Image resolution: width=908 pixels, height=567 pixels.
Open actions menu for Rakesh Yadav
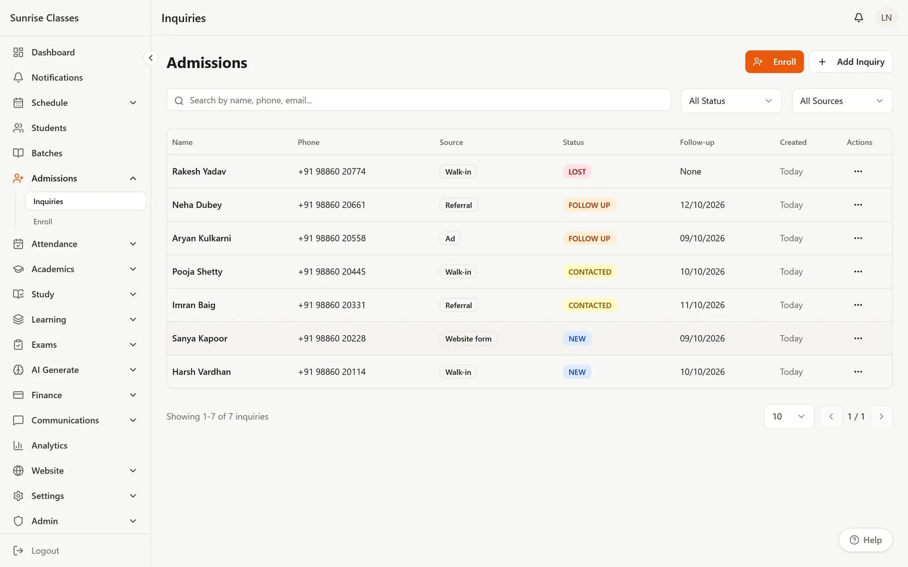(858, 171)
